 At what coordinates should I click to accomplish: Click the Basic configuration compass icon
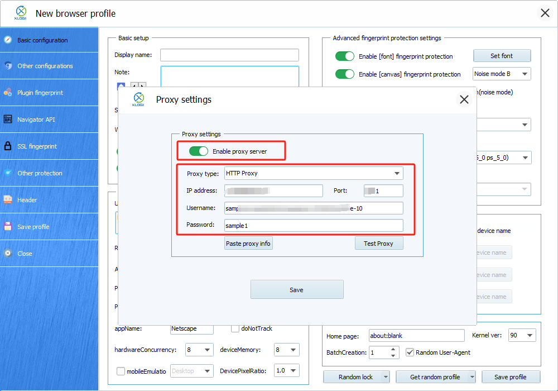point(8,40)
